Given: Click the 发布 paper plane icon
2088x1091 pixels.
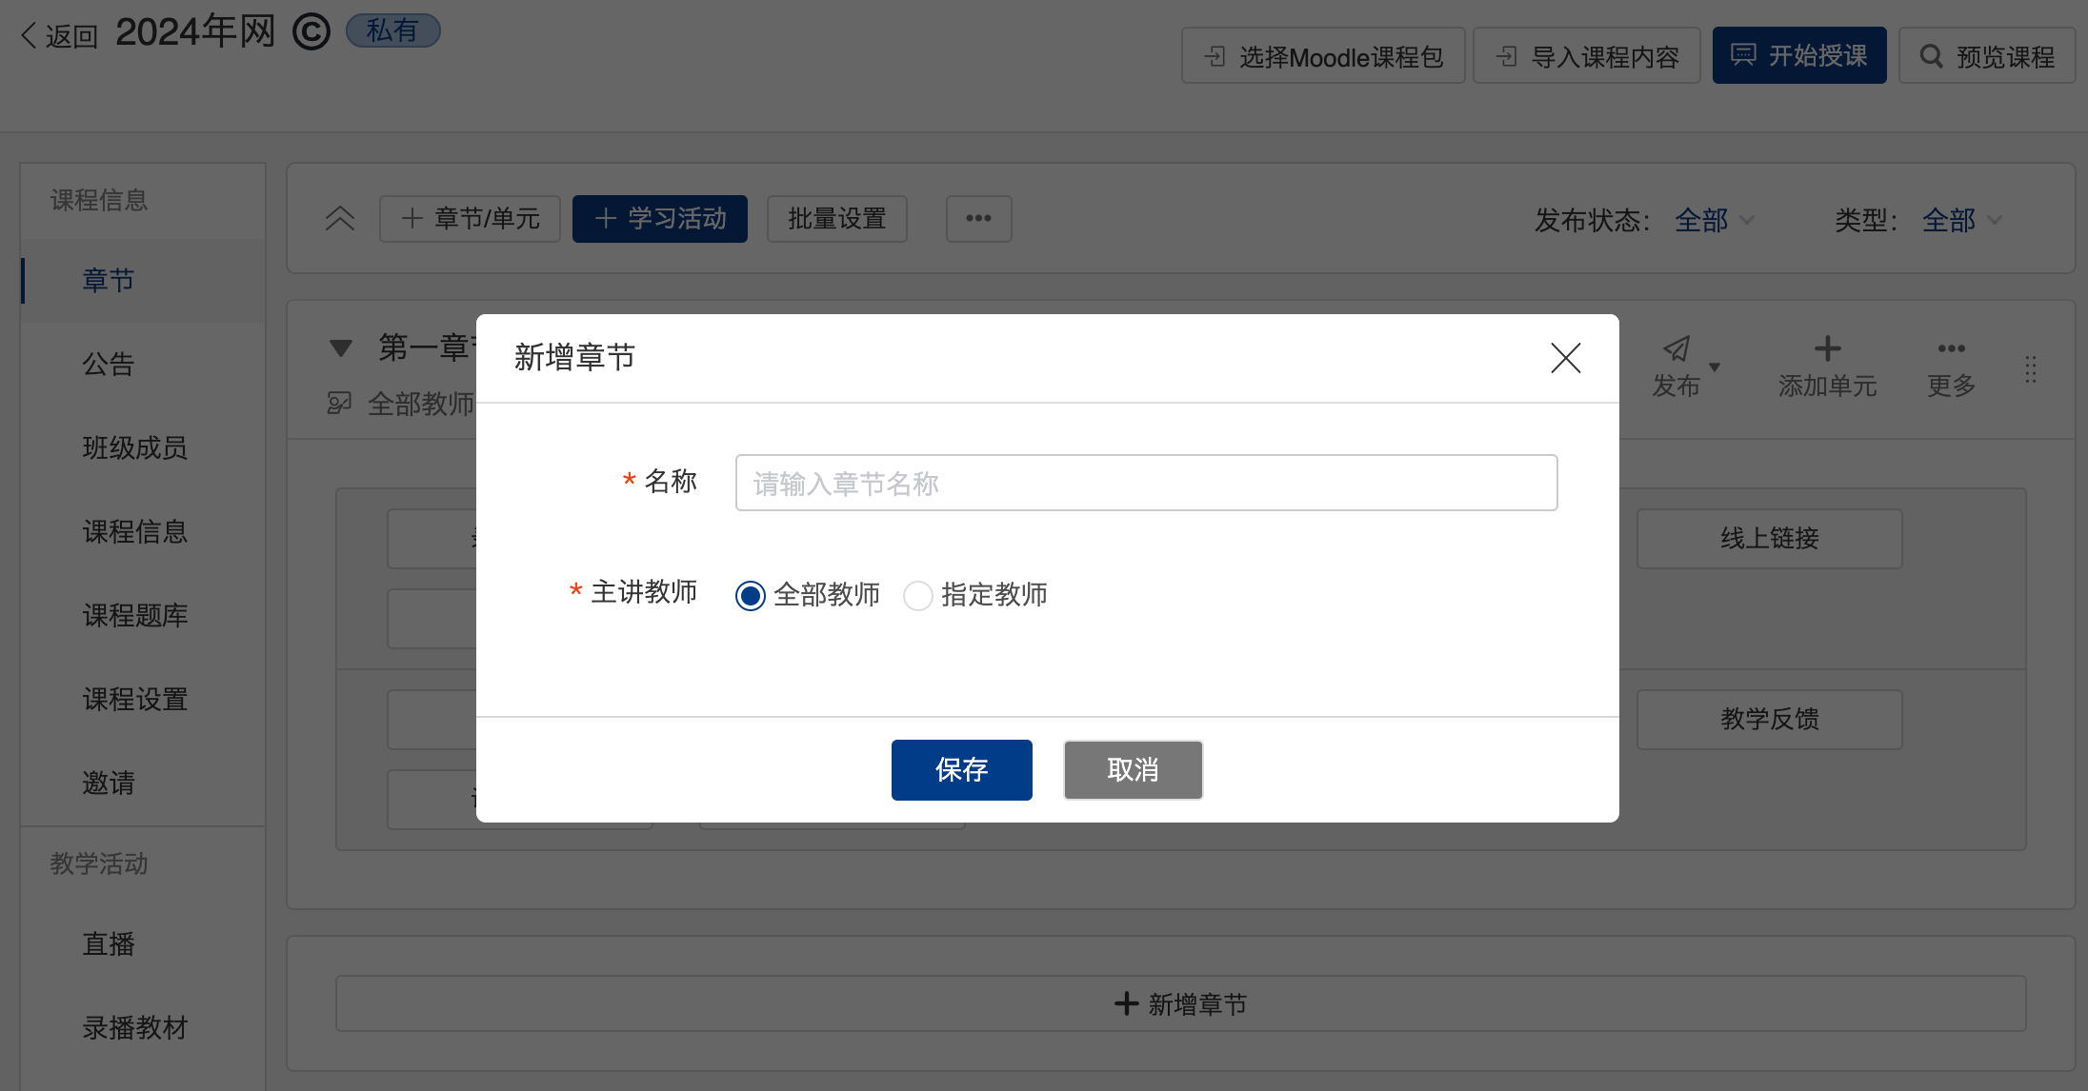Looking at the screenshot, I should click(x=1676, y=349).
